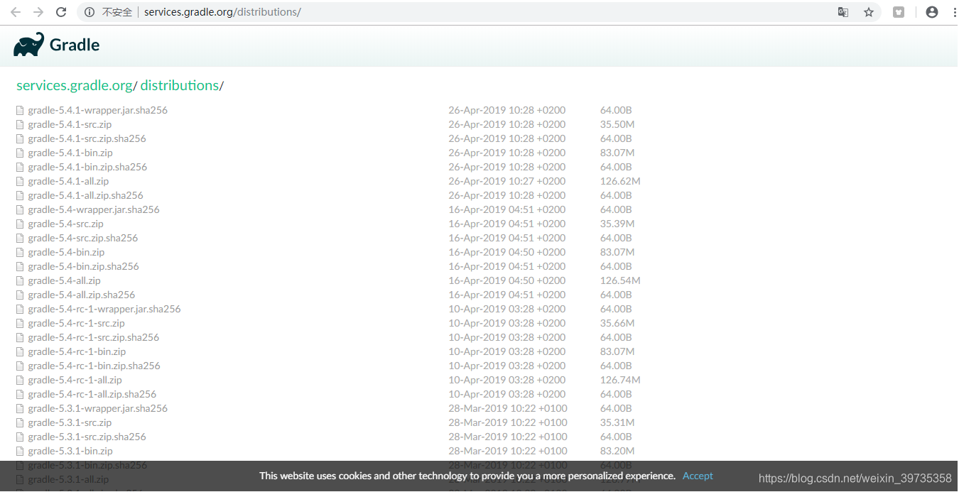Click file icon beside gradle-5.4-src.zip
The width and height of the screenshot is (959, 492).
[x=21, y=224]
